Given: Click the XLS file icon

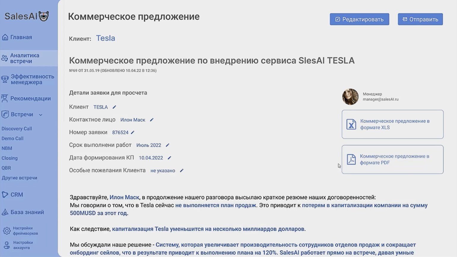Looking at the screenshot, I should tap(351, 124).
